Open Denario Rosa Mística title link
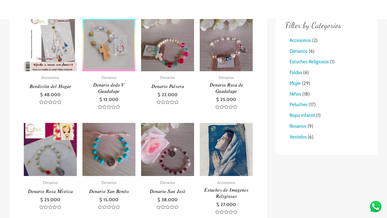Screen dimensions: 387x218 pos(50,191)
